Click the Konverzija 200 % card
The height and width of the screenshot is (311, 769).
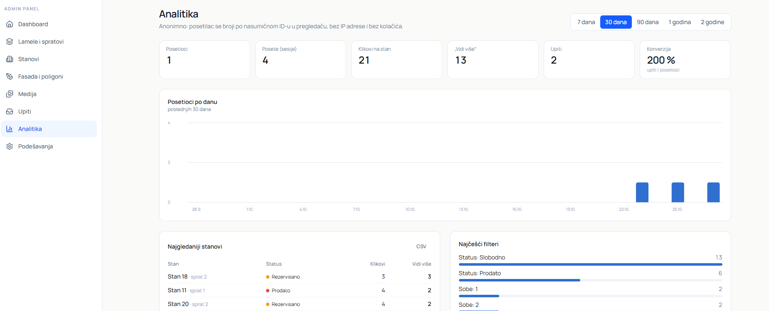685,59
